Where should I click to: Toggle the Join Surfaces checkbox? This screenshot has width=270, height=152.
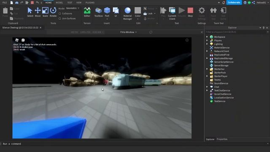[60, 19]
